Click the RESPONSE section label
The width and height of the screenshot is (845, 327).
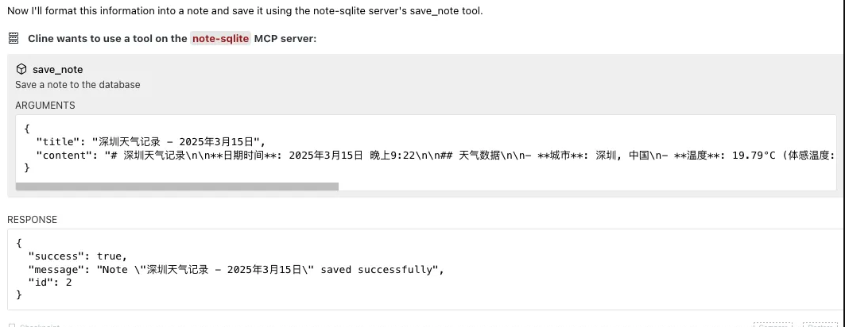click(x=33, y=219)
